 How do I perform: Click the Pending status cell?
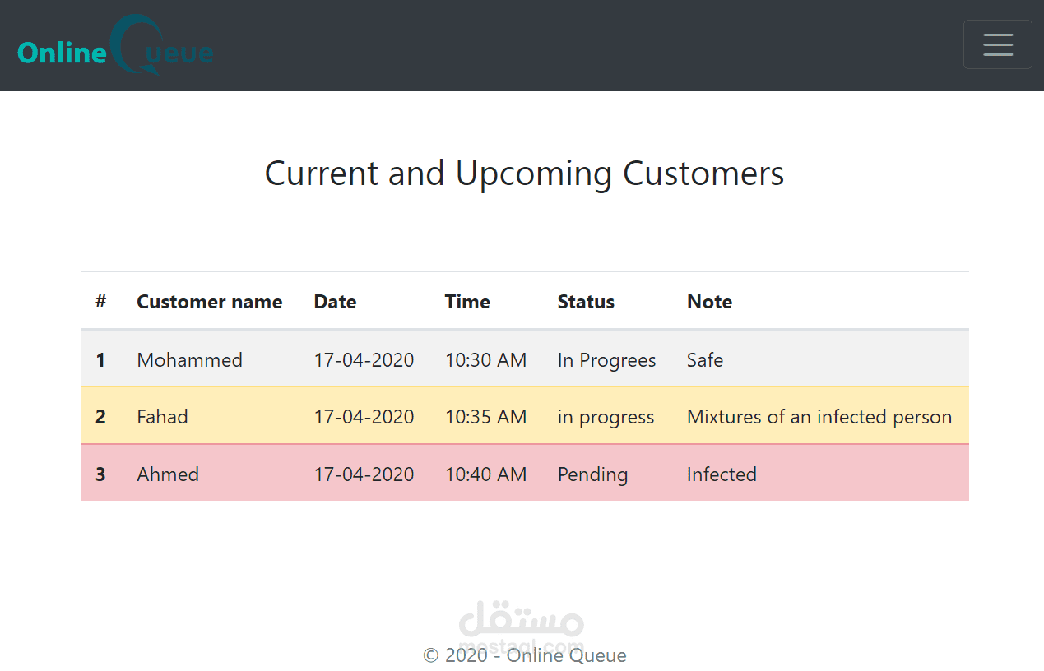(592, 474)
